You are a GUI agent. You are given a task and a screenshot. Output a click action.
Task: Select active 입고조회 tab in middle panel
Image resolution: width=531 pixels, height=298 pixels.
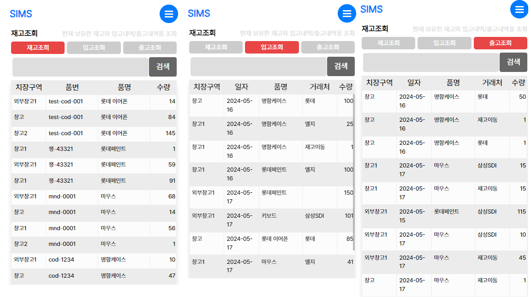pyautogui.click(x=272, y=47)
